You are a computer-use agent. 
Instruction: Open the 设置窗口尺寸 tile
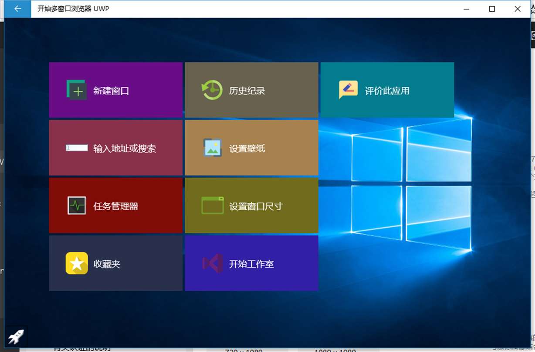(x=251, y=206)
